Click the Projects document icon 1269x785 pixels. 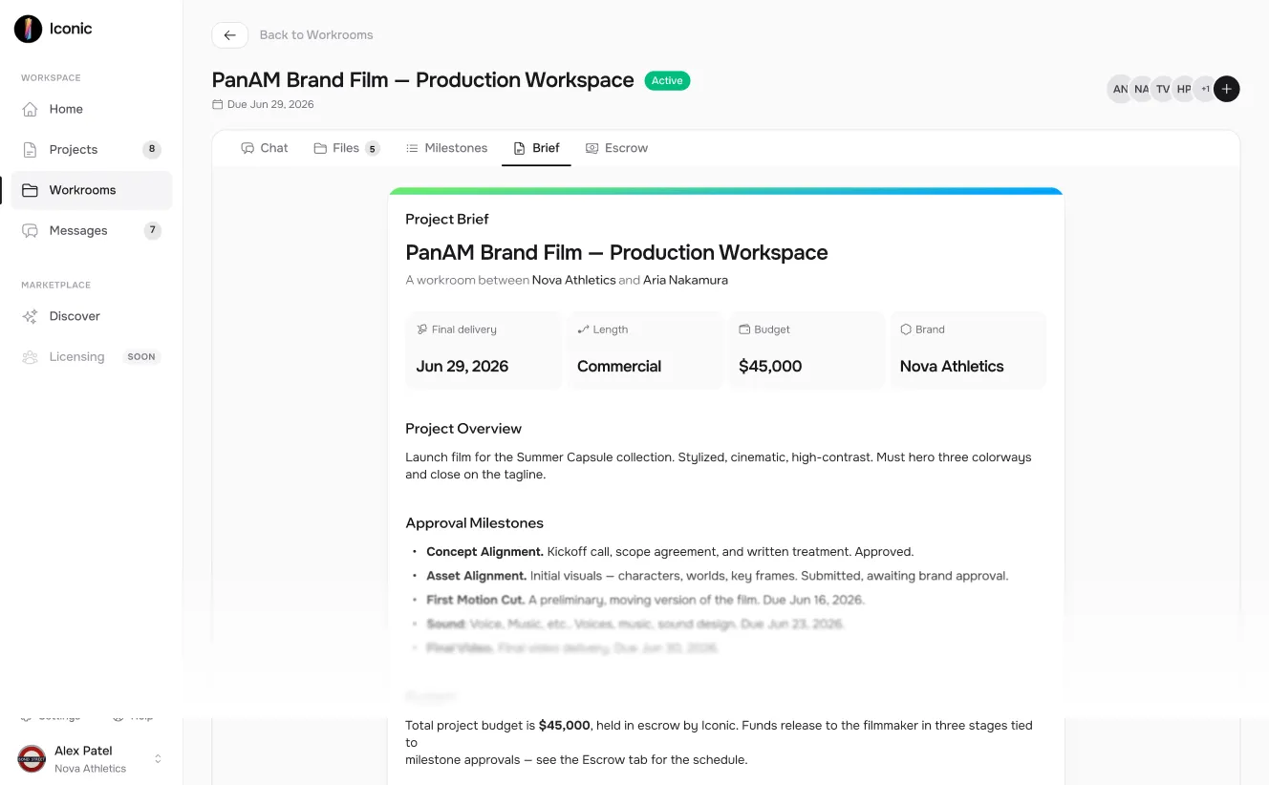click(31, 150)
